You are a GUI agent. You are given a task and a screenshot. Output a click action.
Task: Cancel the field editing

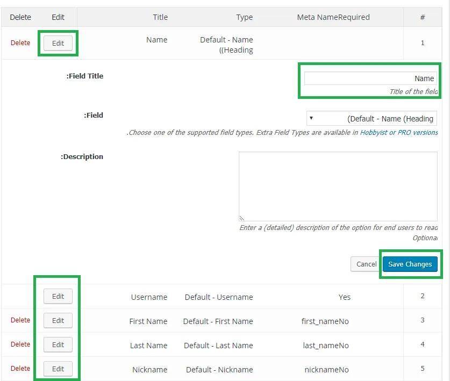coord(366,264)
